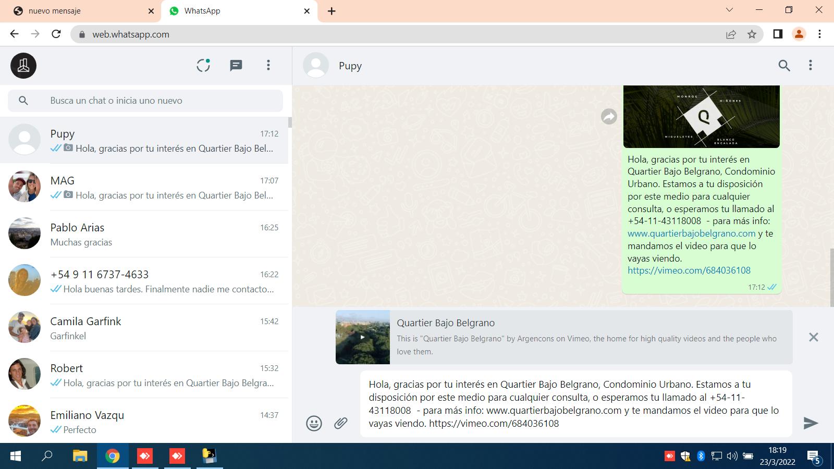The image size is (834, 469).
Task: Click Robert's profile picture
Action: (24, 374)
